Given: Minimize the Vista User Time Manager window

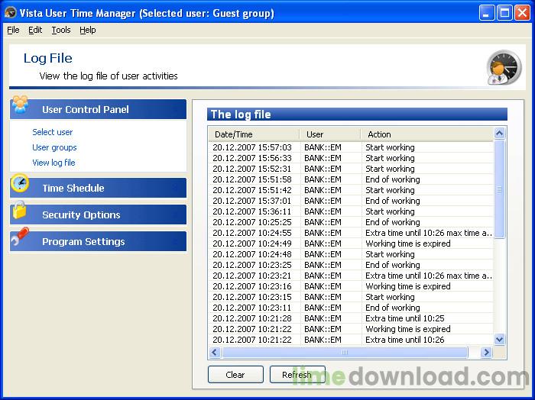Looking at the screenshot, I should pyautogui.click(x=487, y=13).
